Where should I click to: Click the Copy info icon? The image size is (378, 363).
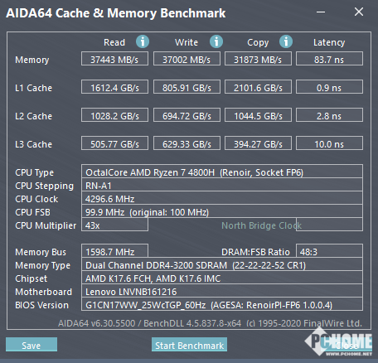tap(286, 41)
